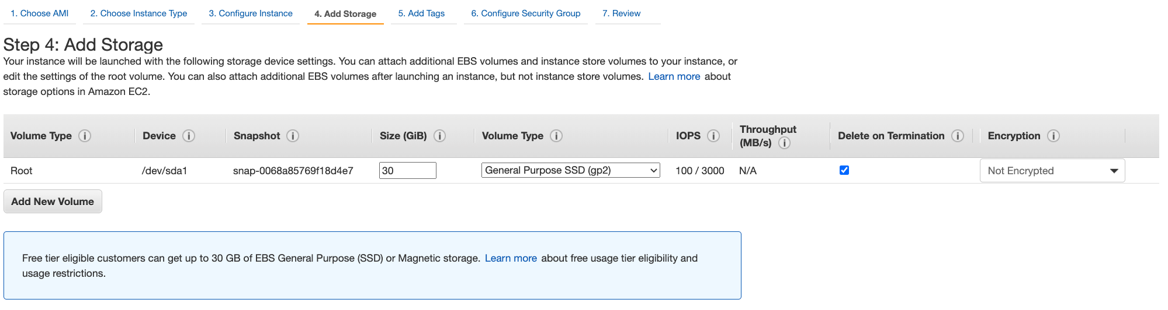Viewport: 1168px width, 310px height.
Task: Click the Root volume type cell
Action: click(x=22, y=171)
